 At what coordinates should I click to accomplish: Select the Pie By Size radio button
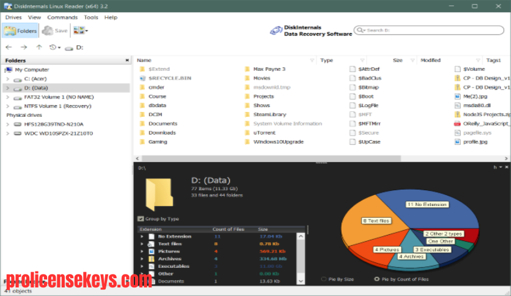tap(323, 279)
